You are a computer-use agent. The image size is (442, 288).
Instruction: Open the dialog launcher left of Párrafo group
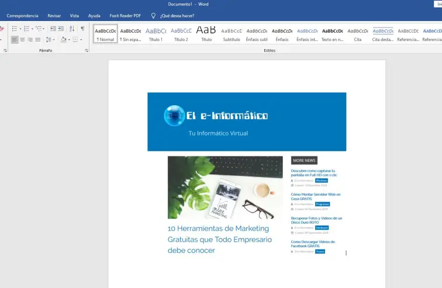[x=5, y=51]
